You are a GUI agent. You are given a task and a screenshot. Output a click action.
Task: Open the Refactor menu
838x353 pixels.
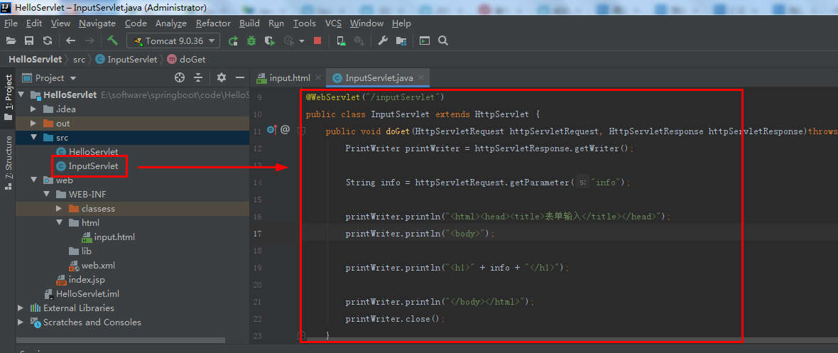coord(213,23)
